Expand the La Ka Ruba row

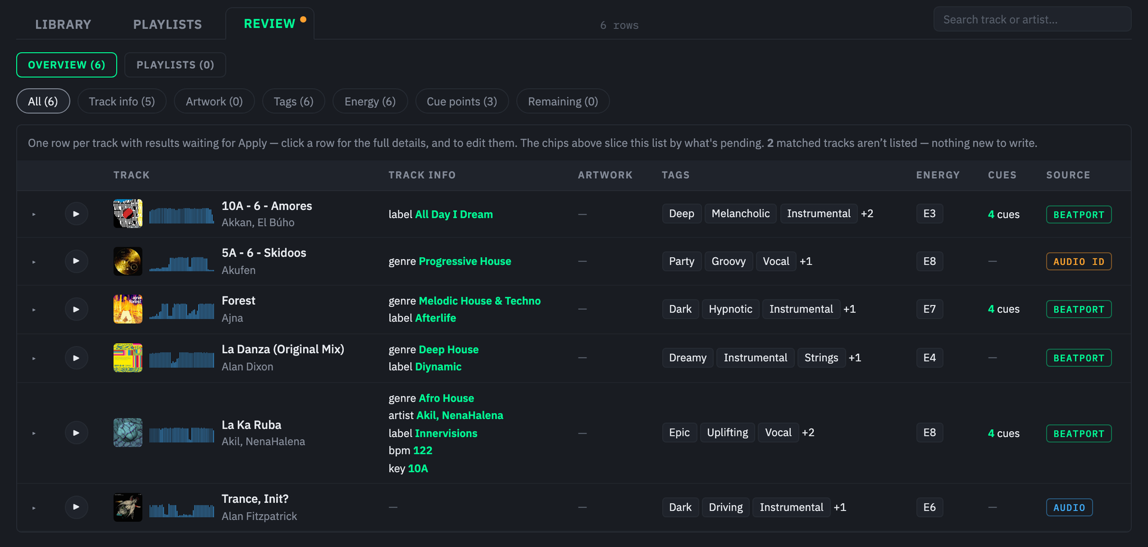[34, 433]
